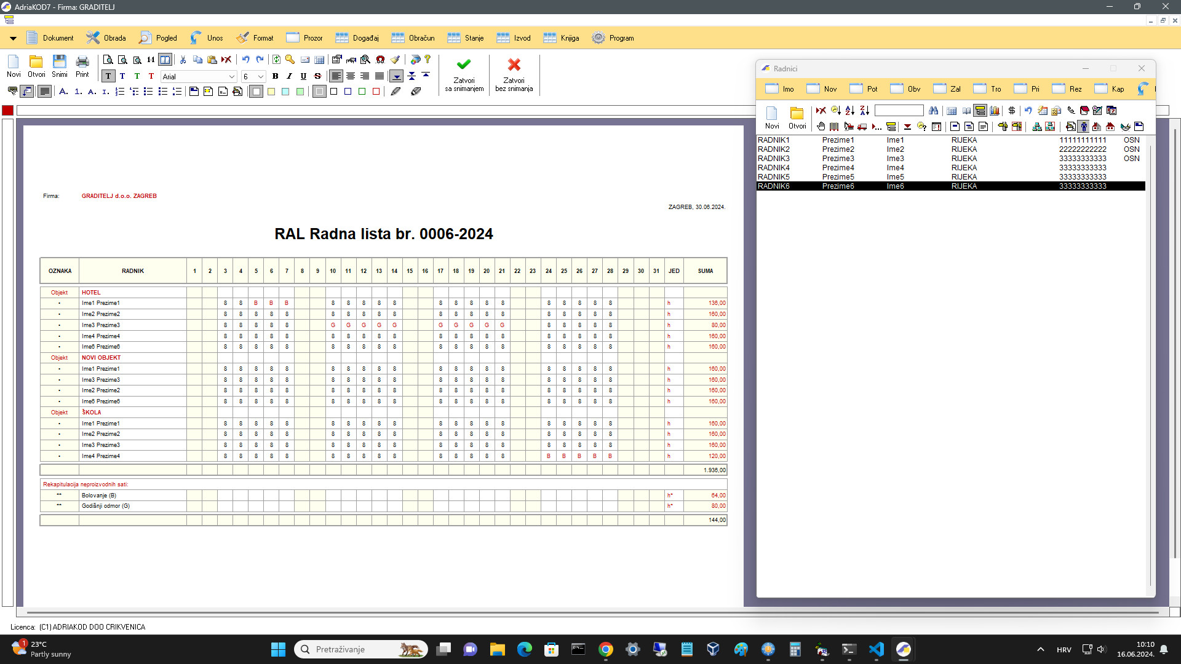Select green text color T

click(137, 76)
